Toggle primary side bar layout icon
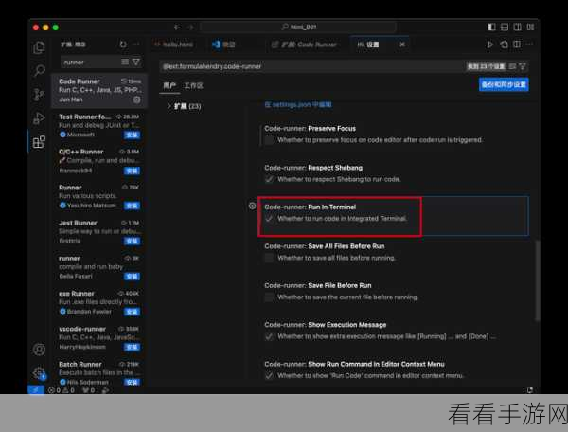This screenshot has height=432, width=568. pos(491,27)
